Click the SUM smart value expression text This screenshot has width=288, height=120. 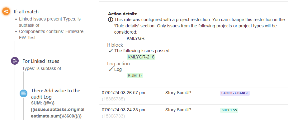point(58,109)
